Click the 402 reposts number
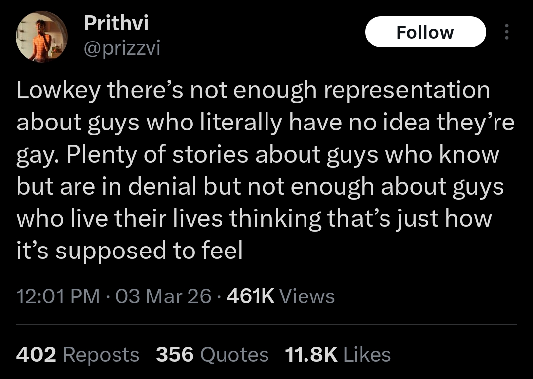533x379 pixels. tap(36, 355)
